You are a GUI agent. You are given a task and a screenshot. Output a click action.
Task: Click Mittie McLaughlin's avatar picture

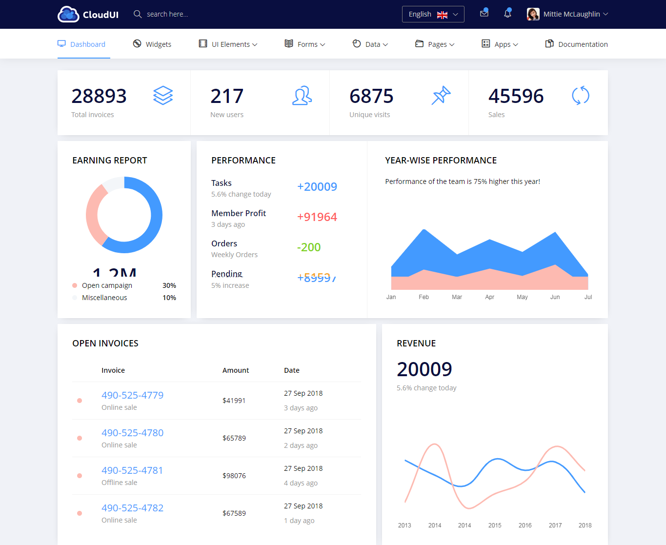(533, 14)
